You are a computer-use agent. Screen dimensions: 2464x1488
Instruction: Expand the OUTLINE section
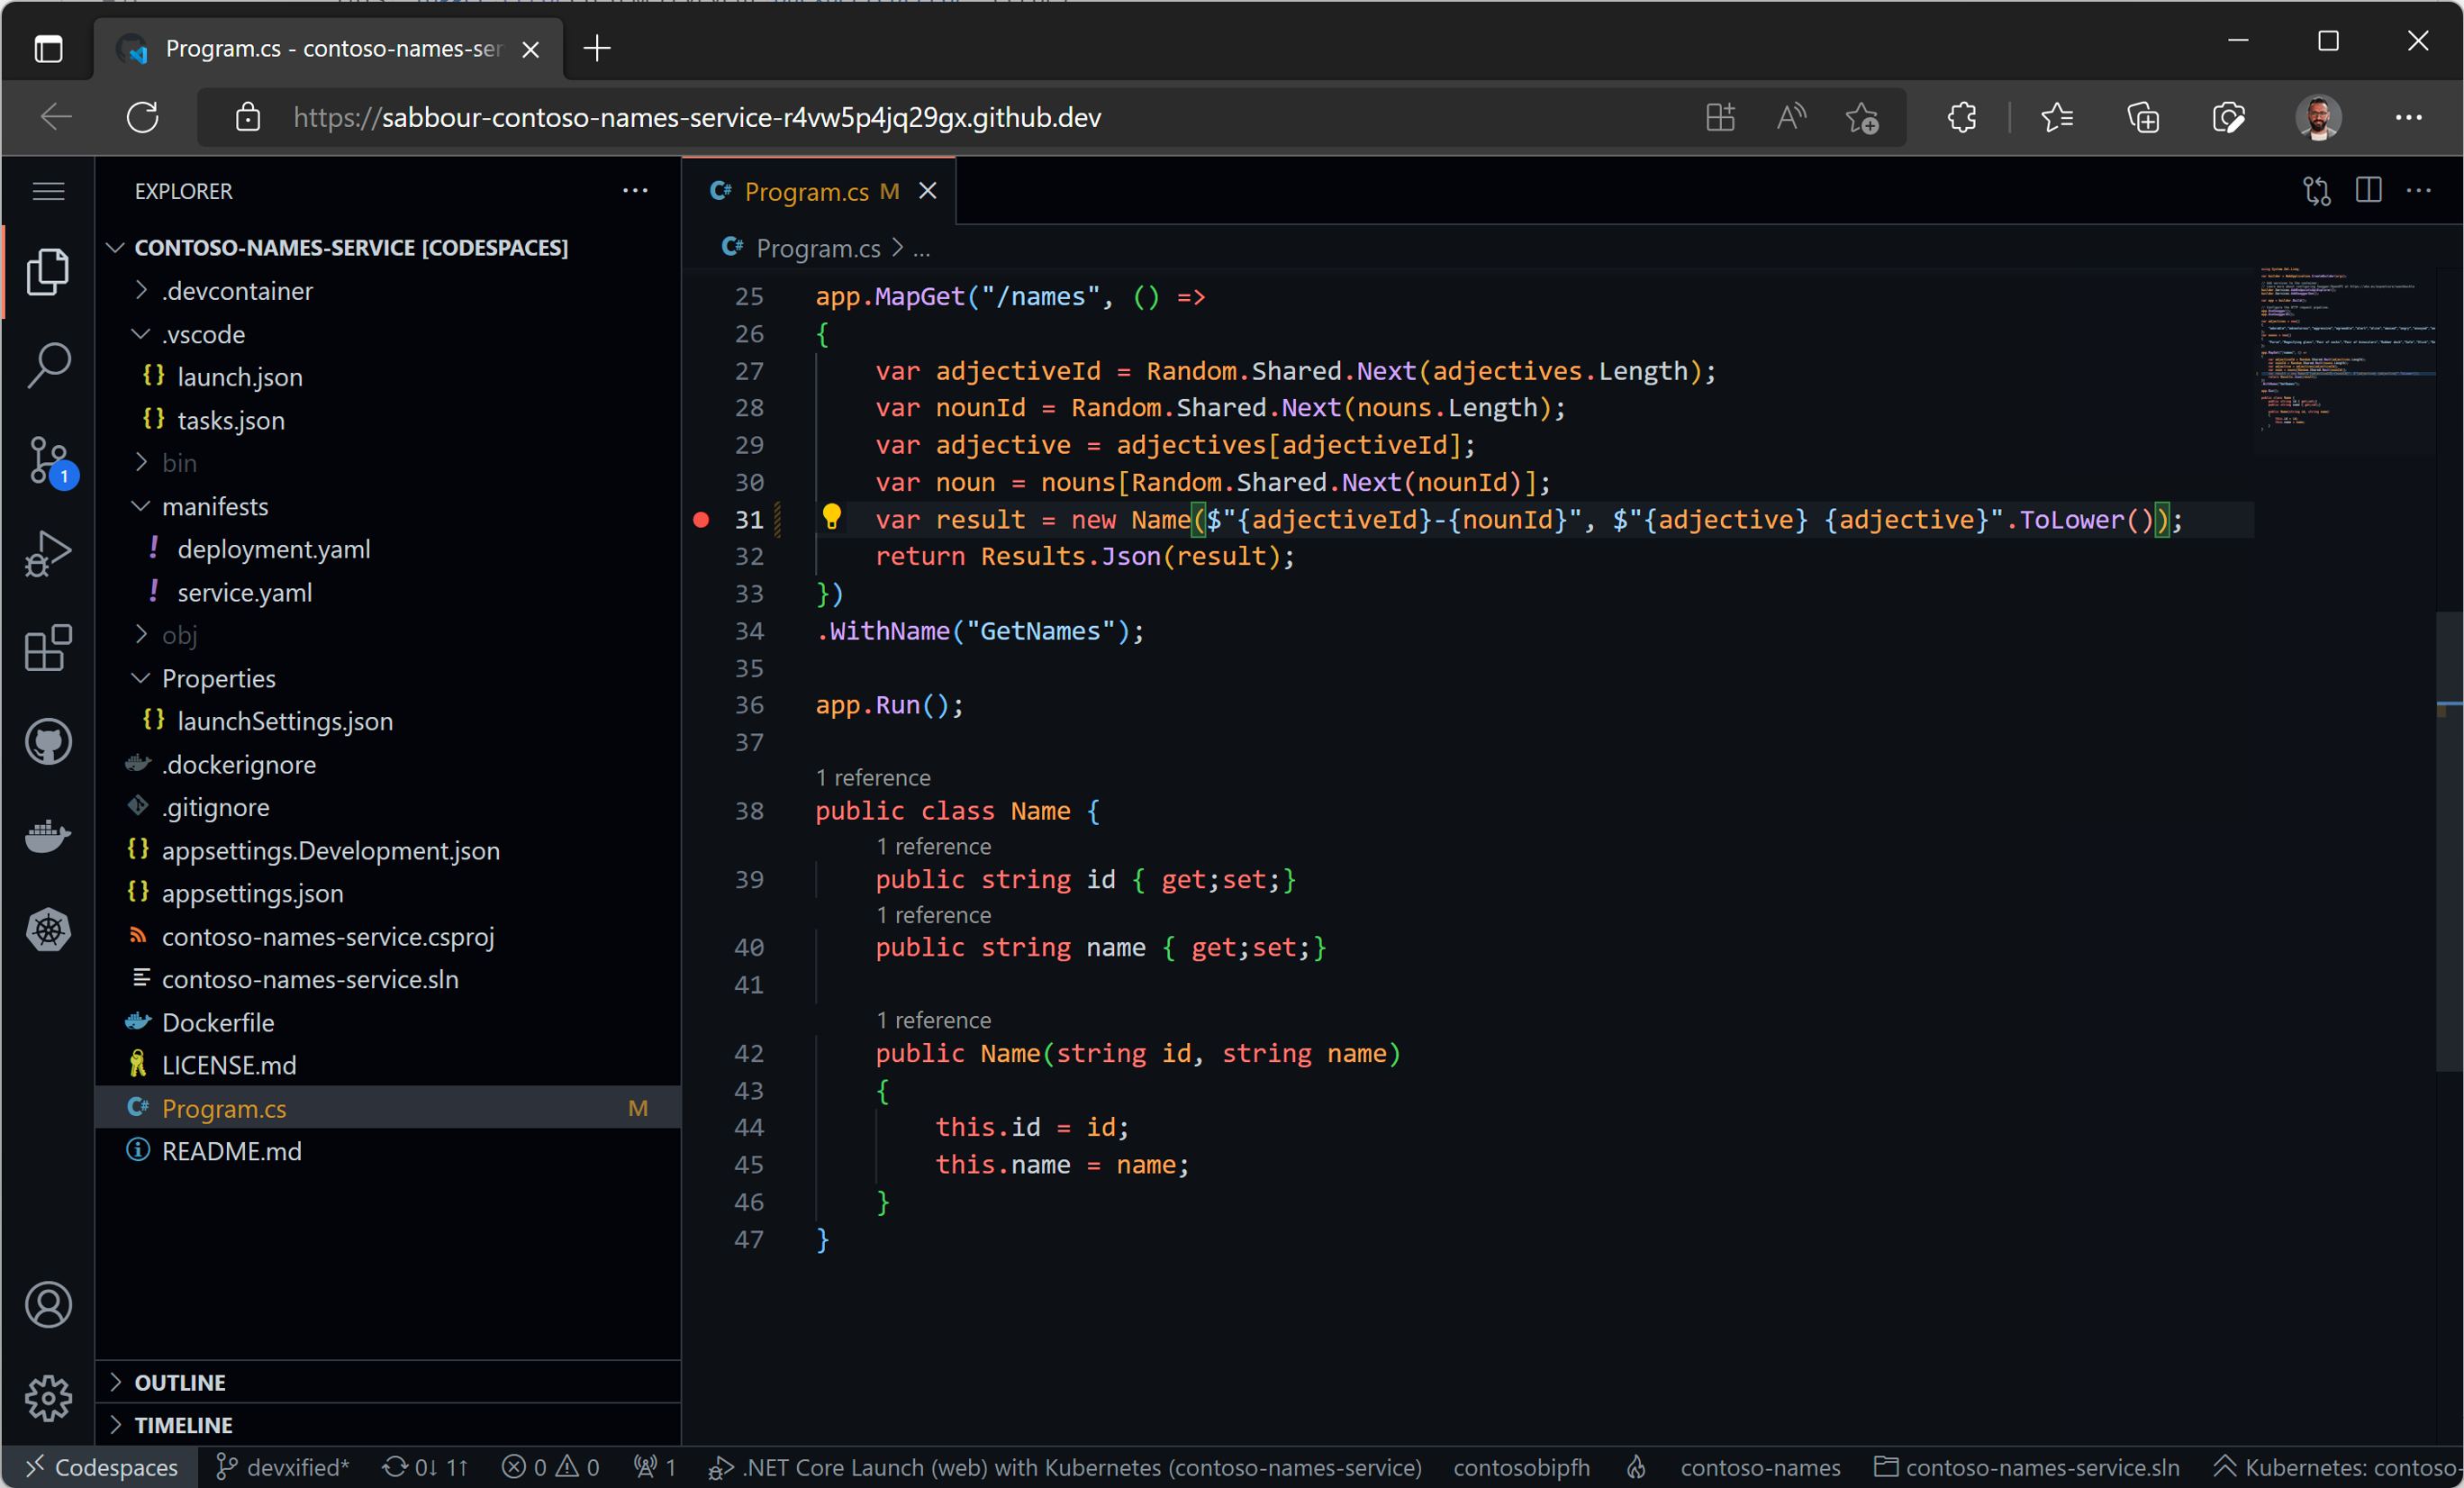180,1382
